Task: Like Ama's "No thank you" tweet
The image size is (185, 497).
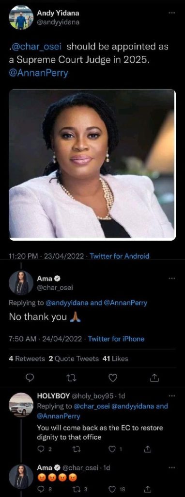Action: [x=113, y=377]
